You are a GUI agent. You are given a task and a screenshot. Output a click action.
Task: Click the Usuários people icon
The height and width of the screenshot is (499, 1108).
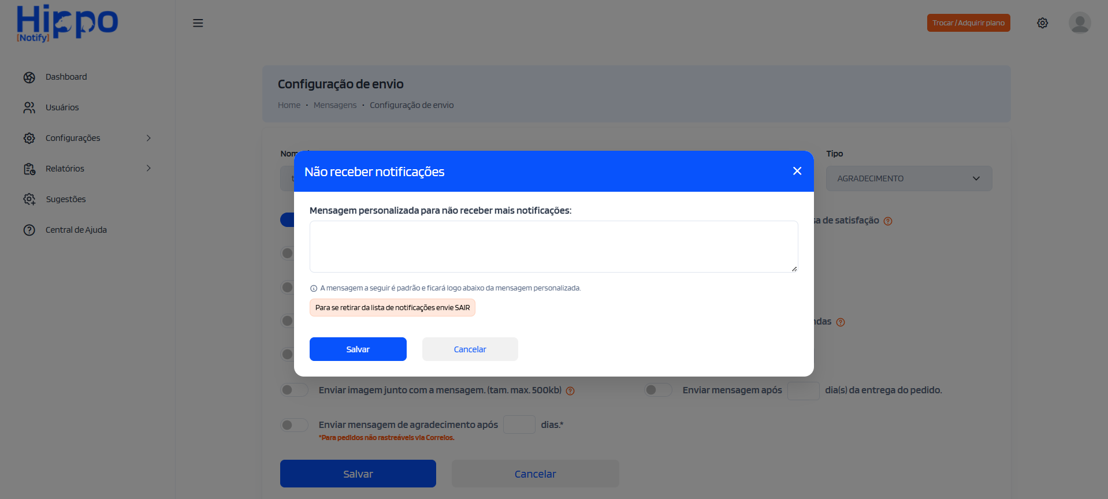click(x=29, y=107)
